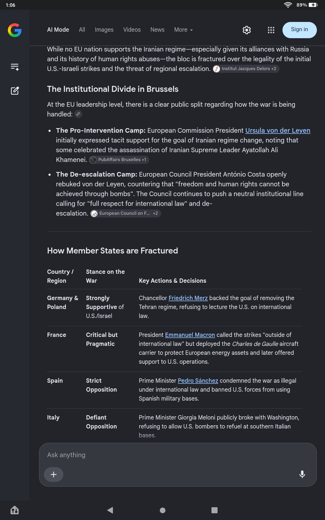Tap the microphone voice input icon
Viewport: 325px width, 520px height.
pos(302,474)
